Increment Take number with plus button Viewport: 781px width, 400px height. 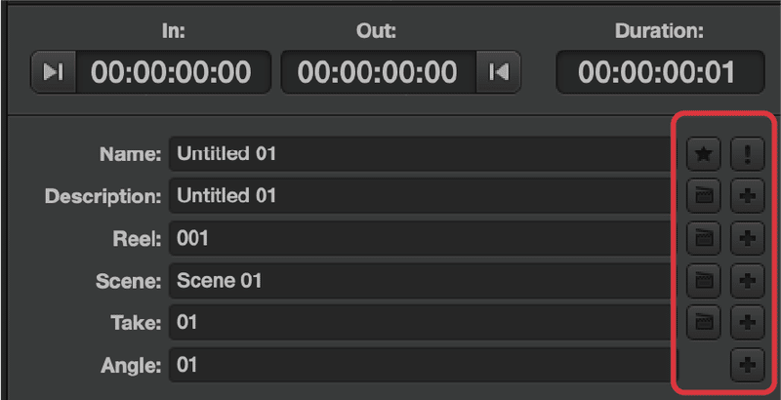(747, 322)
